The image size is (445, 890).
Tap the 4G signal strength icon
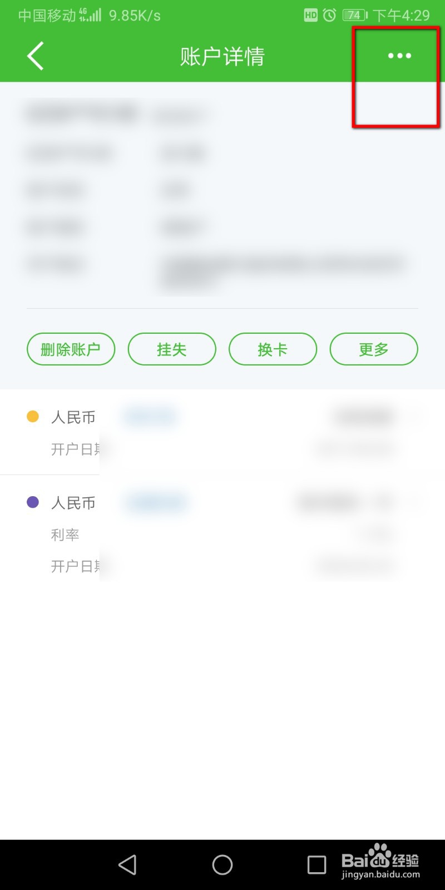[91, 14]
